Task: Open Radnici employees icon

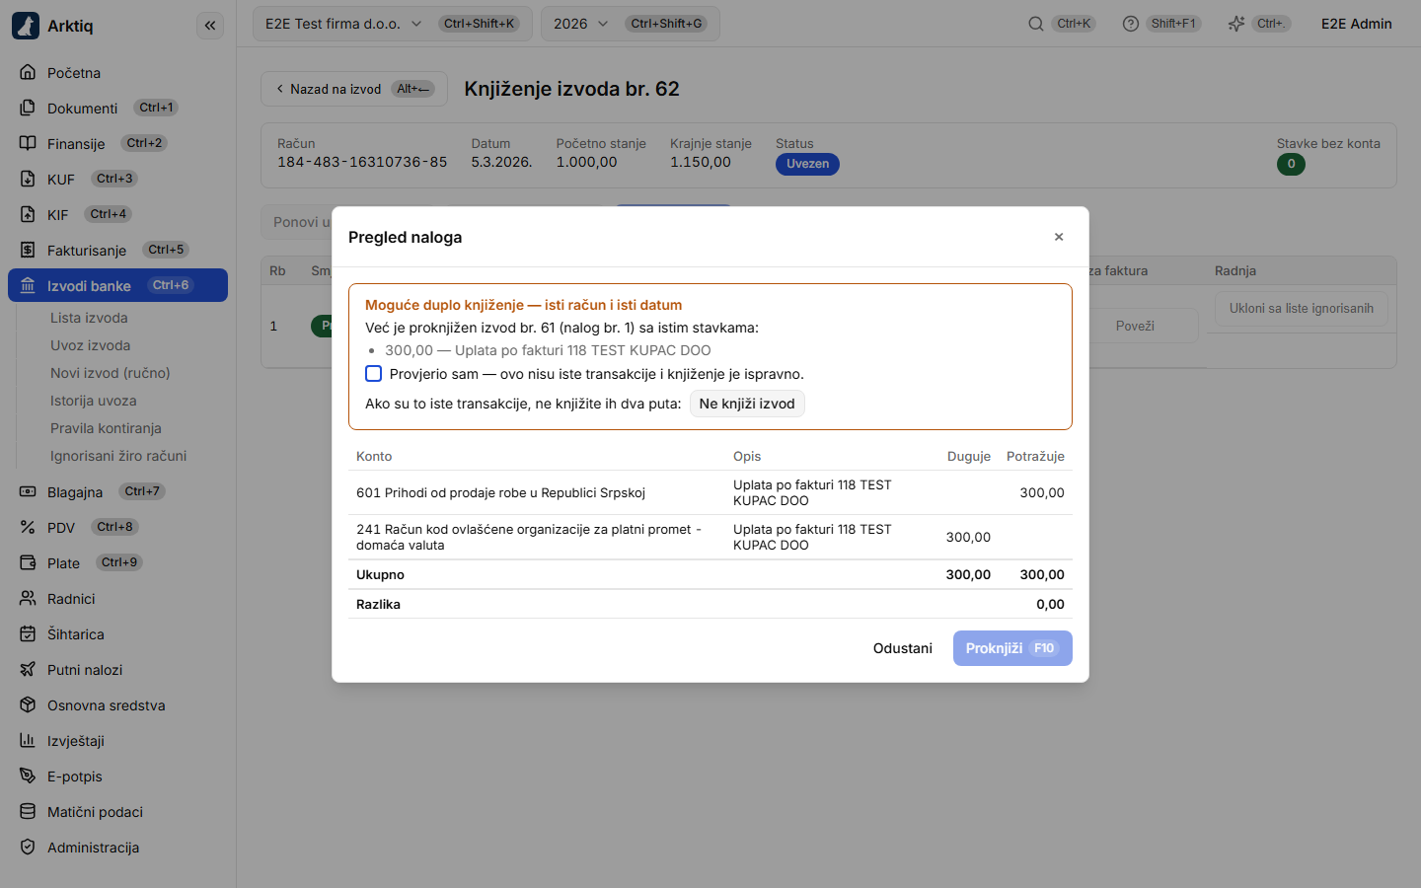Action: [x=28, y=598]
